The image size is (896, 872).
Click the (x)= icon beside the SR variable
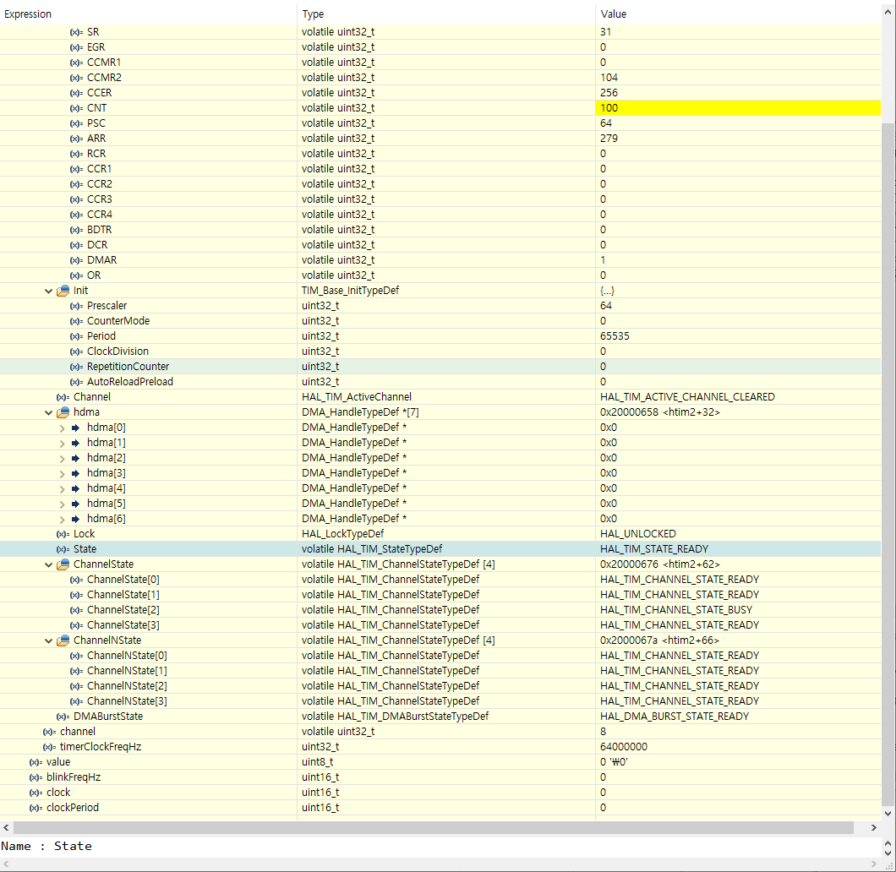coord(78,31)
